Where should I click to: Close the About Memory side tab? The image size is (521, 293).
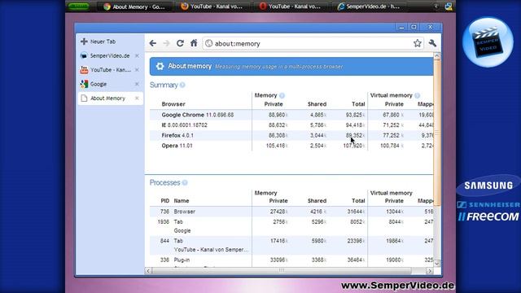(137, 98)
